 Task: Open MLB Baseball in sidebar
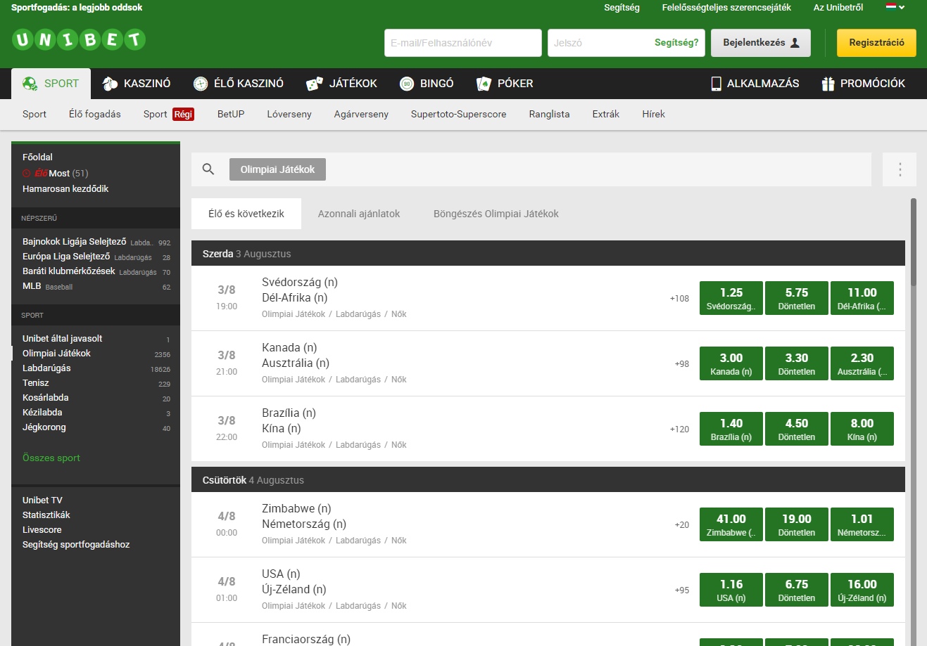pos(96,286)
